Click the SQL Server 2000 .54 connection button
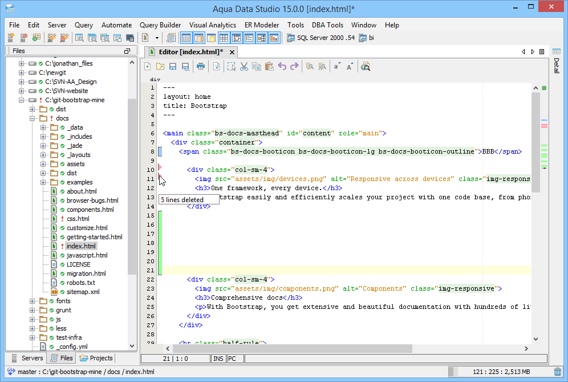Image resolution: width=568 pixels, height=382 pixels. pos(321,38)
